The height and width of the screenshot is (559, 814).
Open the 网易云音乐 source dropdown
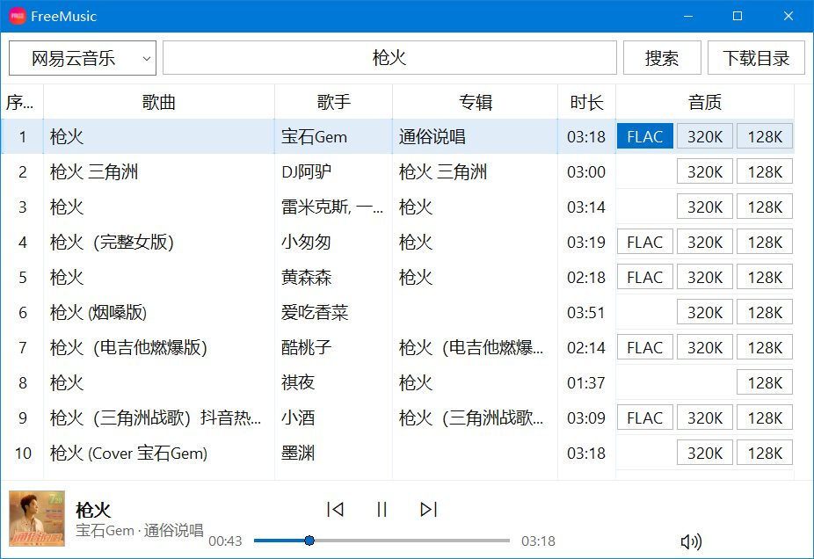(83, 58)
